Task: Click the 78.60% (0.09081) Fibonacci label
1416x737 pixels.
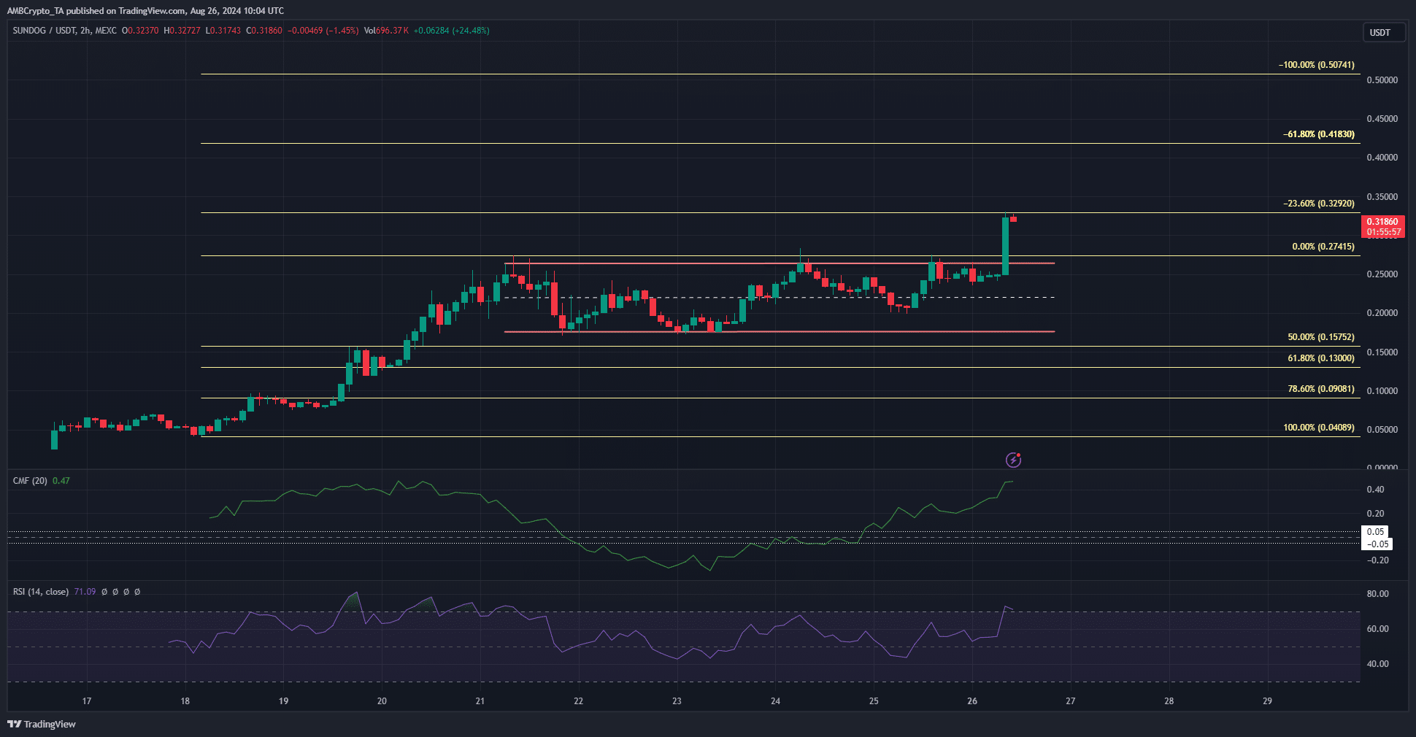Action: coord(1320,389)
